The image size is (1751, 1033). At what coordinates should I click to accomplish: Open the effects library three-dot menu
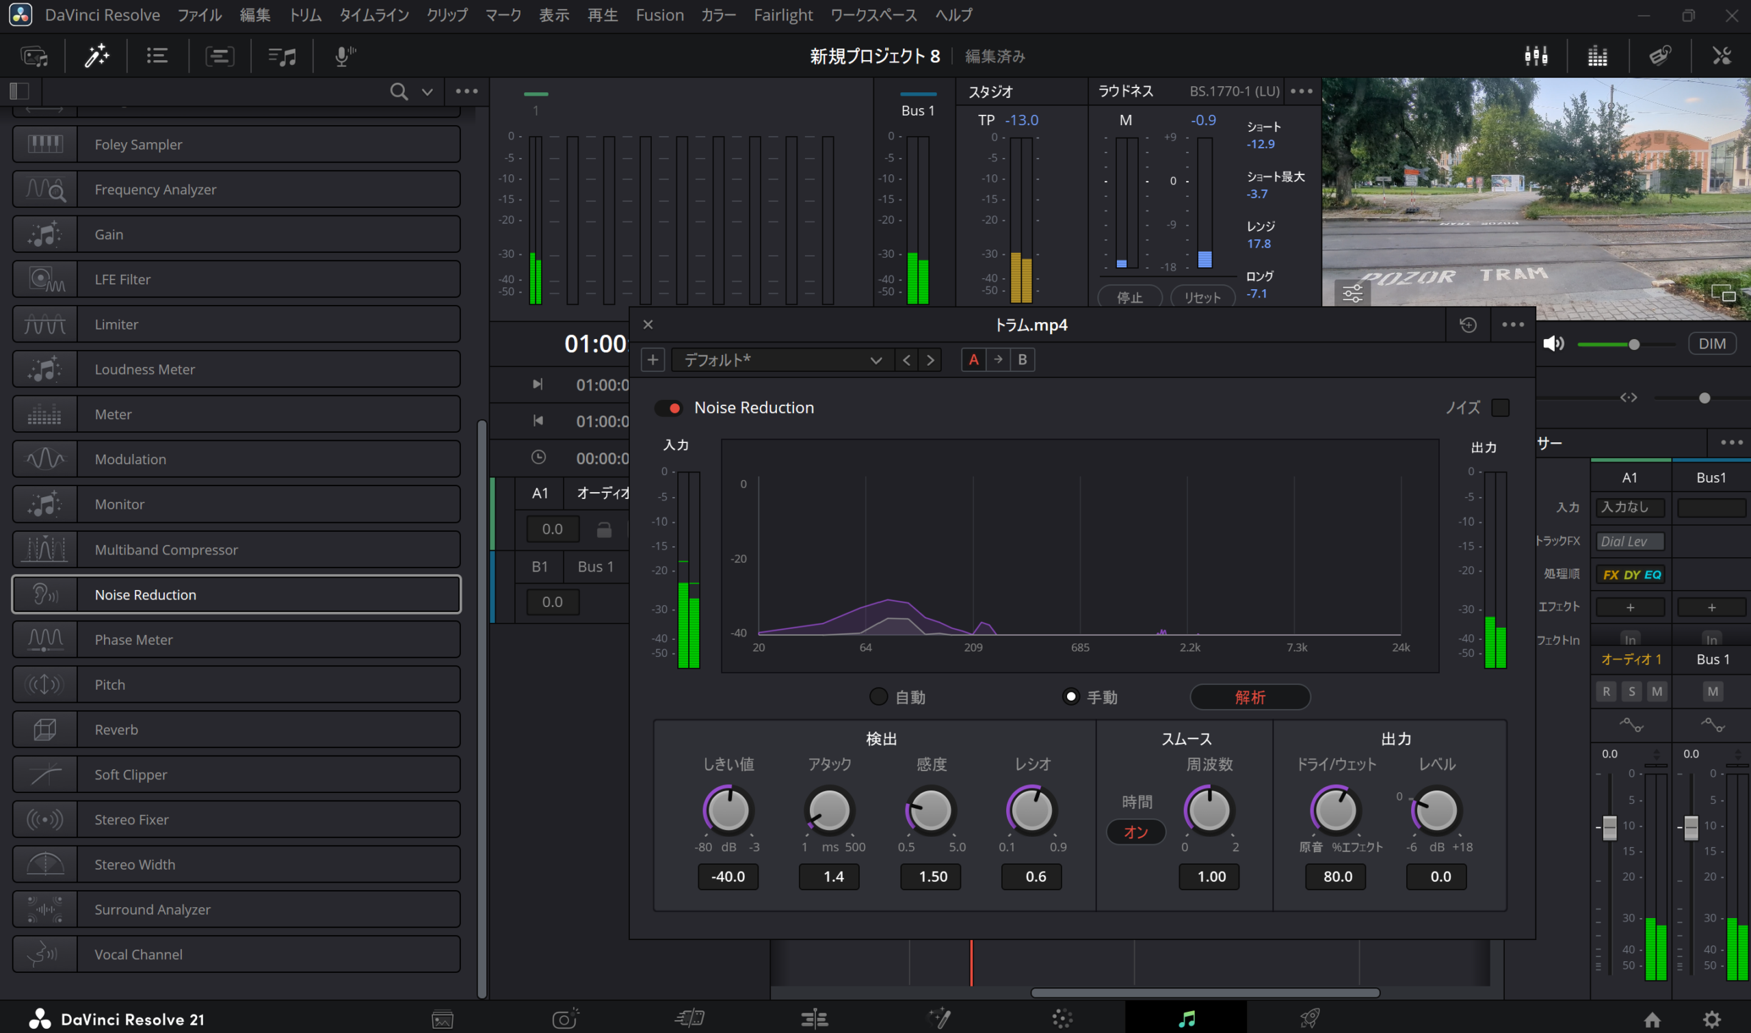tap(466, 91)
